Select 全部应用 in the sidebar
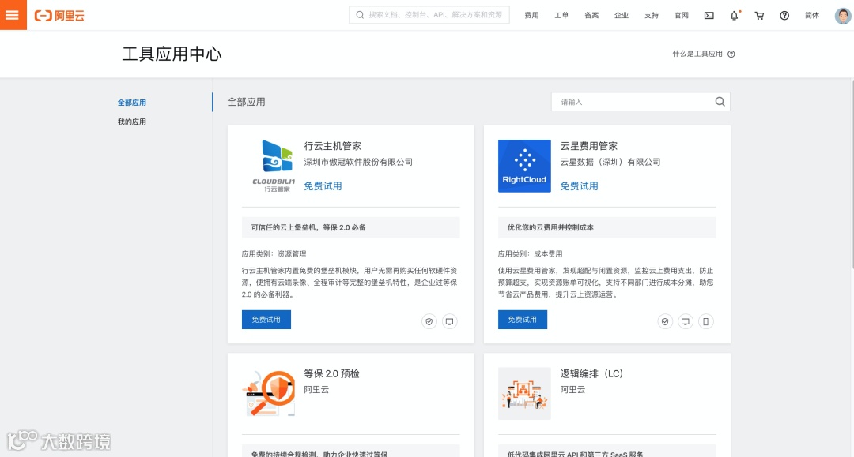854x457 pixels. click(x=132, y=102)
